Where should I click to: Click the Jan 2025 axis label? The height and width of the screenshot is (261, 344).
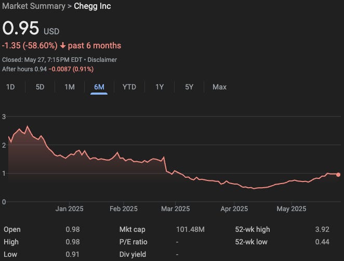pyautogui.click(x=69, y=208)
